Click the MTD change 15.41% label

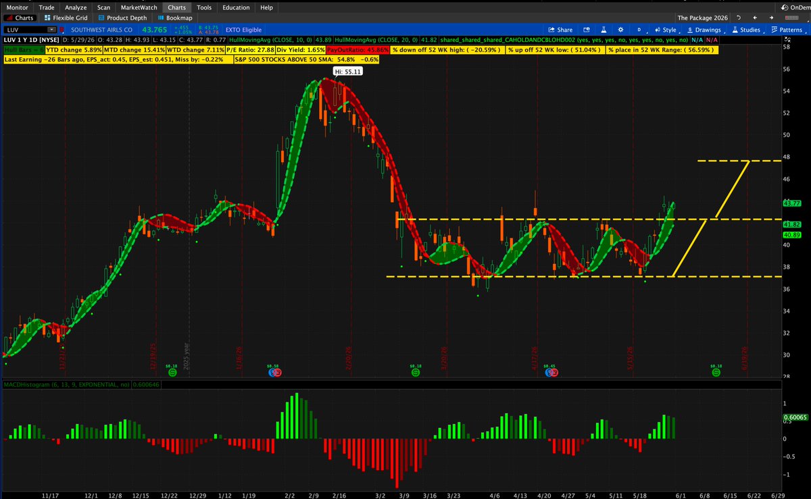[x=134, y=50]
